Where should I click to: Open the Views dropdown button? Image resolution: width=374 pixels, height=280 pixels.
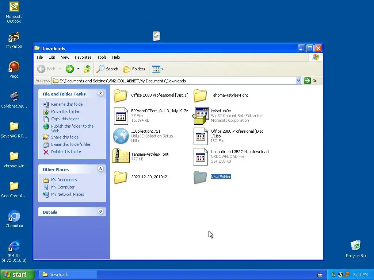(157, 69)
